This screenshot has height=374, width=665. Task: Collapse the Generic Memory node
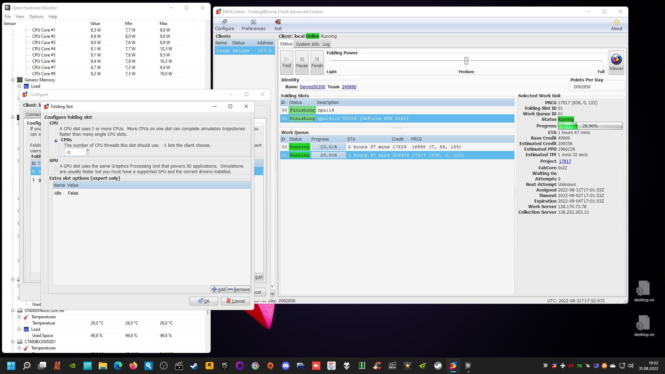[13, 80]
